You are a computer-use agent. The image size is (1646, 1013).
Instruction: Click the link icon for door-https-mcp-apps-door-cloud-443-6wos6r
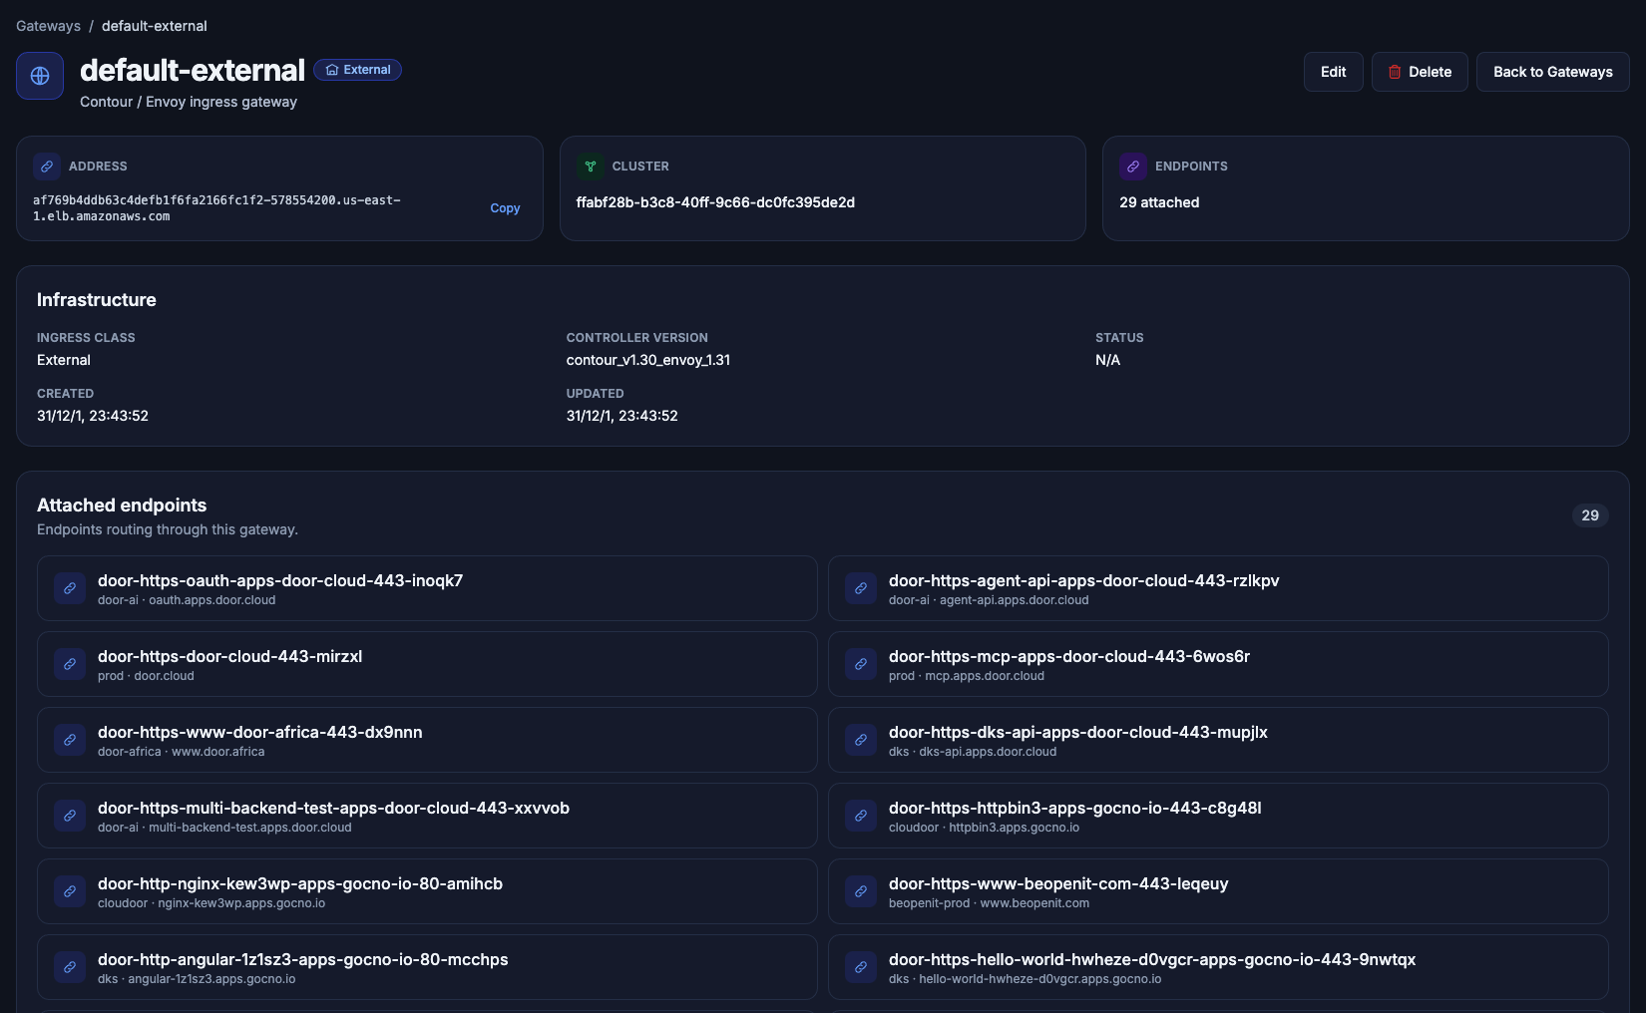[861, 664]
